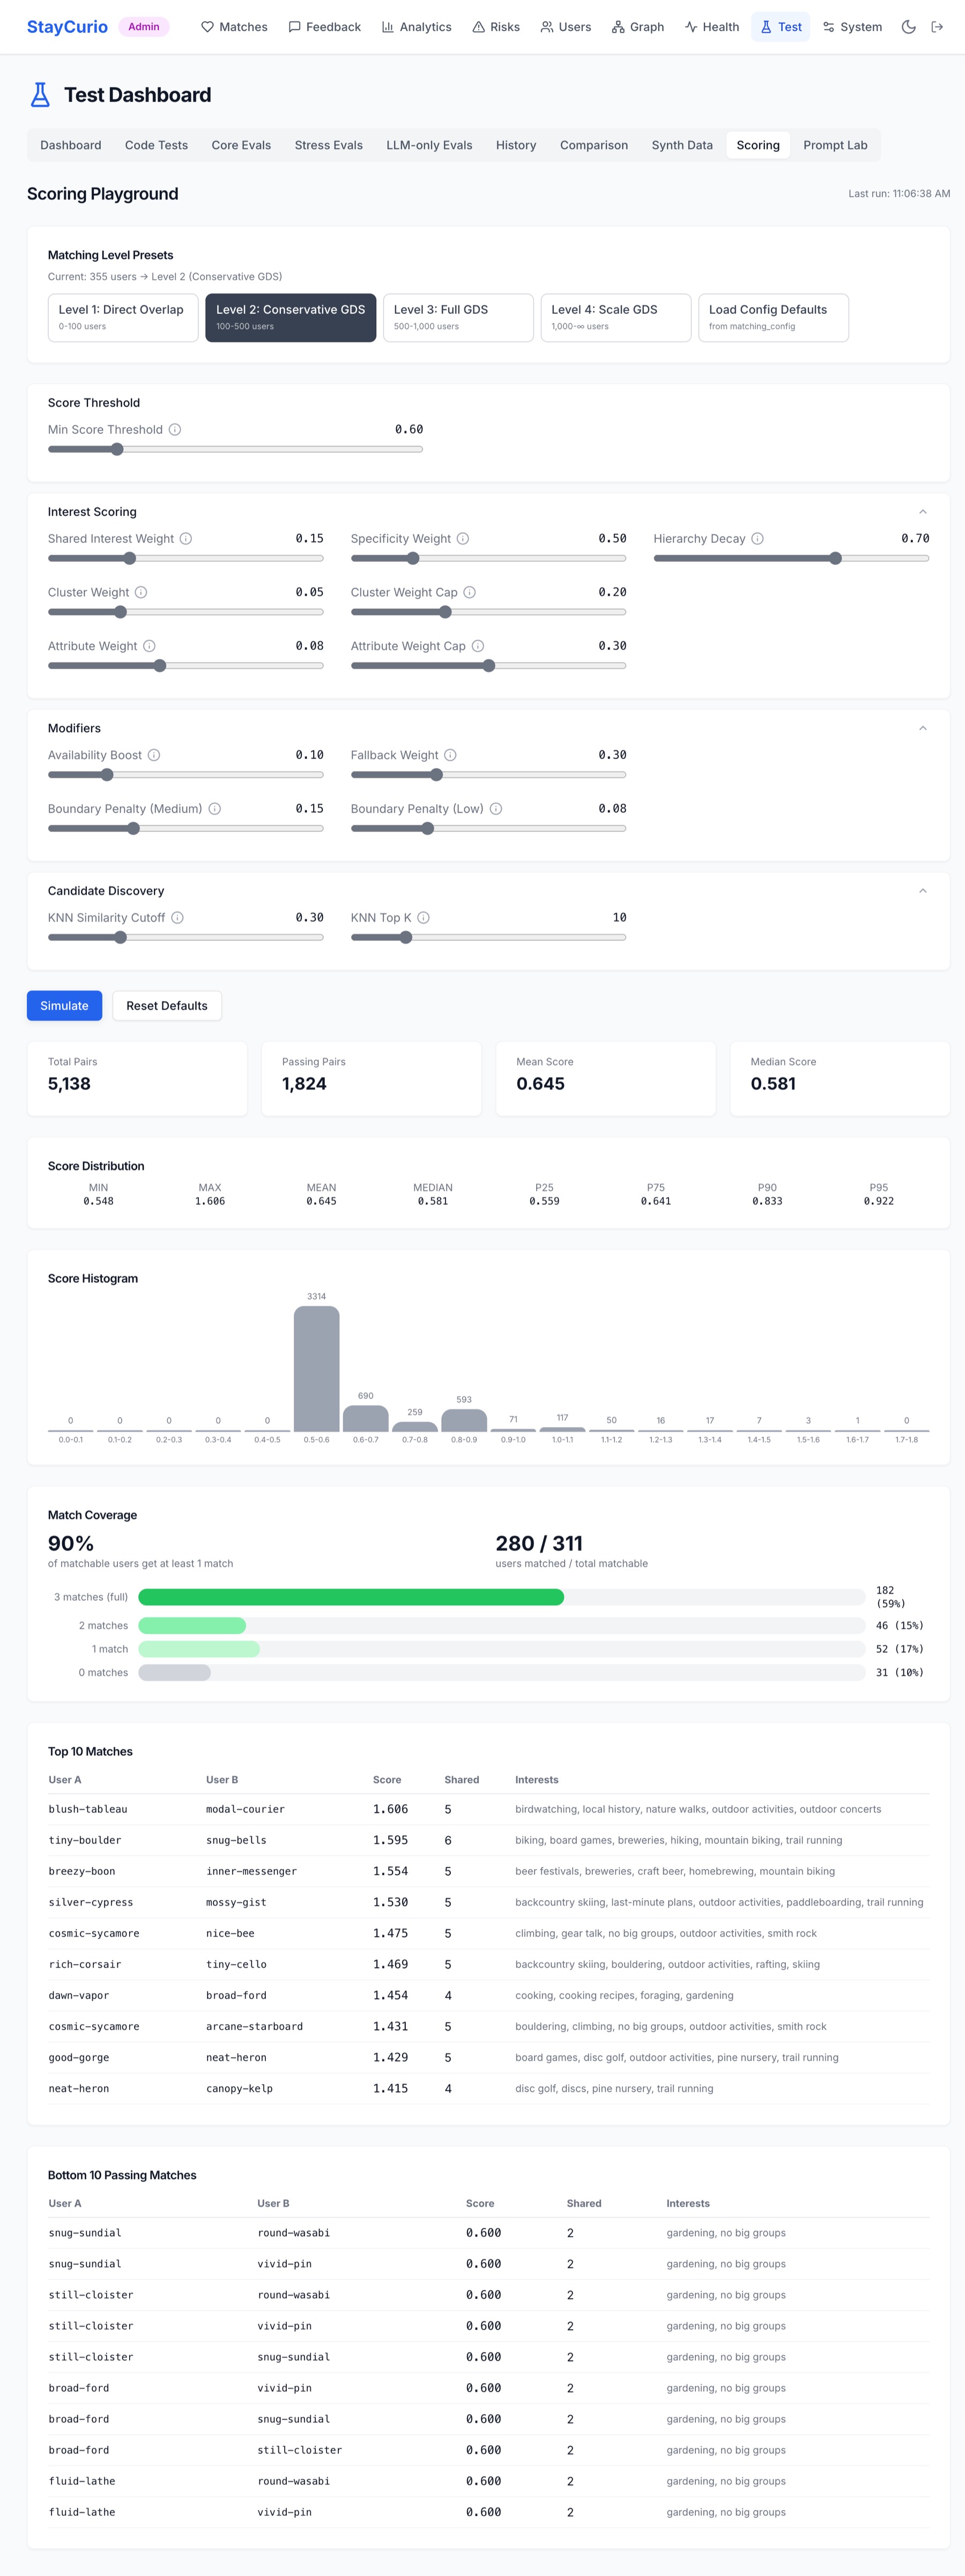Toggle dark mode moon icon
This screenshot has height=2576, width=965.
coord(908,27)
